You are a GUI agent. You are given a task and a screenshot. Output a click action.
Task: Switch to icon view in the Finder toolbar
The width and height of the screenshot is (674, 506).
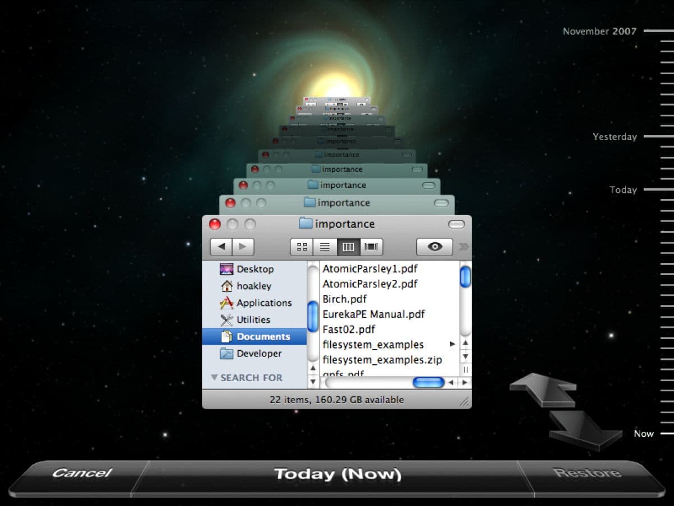click(x=301, y=246)
